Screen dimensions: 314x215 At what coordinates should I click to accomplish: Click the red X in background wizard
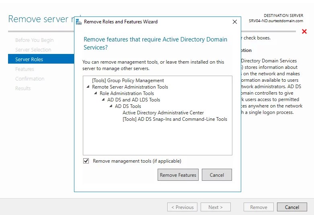(x=304, y=31)
